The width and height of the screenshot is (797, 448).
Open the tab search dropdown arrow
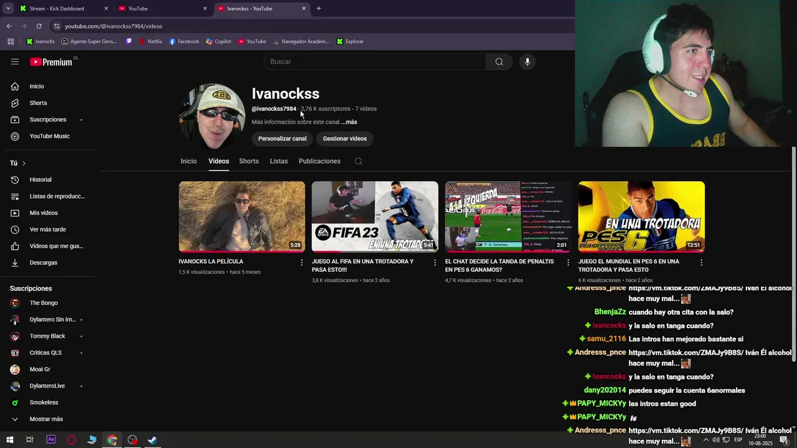click(x=8, y=9)
